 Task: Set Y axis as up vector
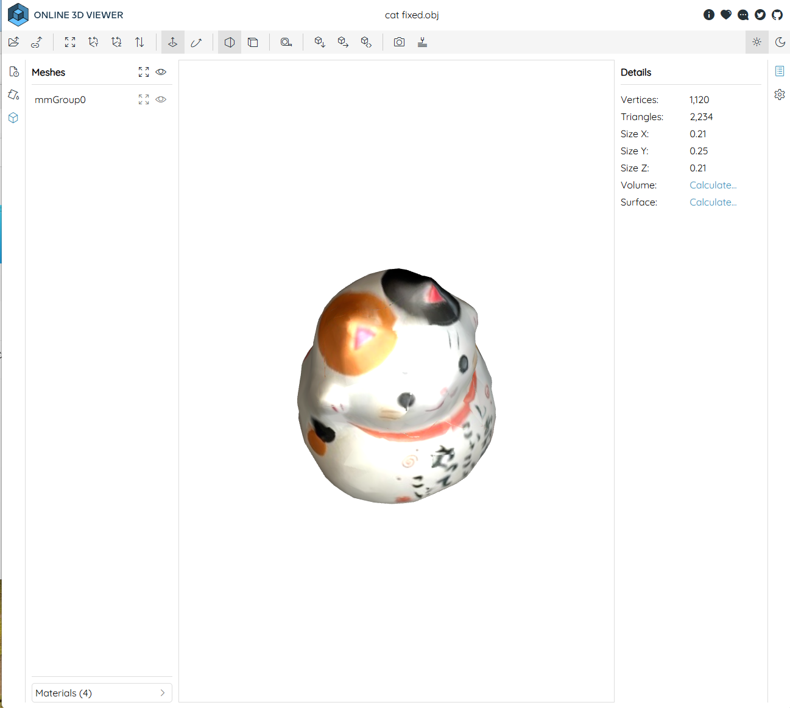[93, 42]
